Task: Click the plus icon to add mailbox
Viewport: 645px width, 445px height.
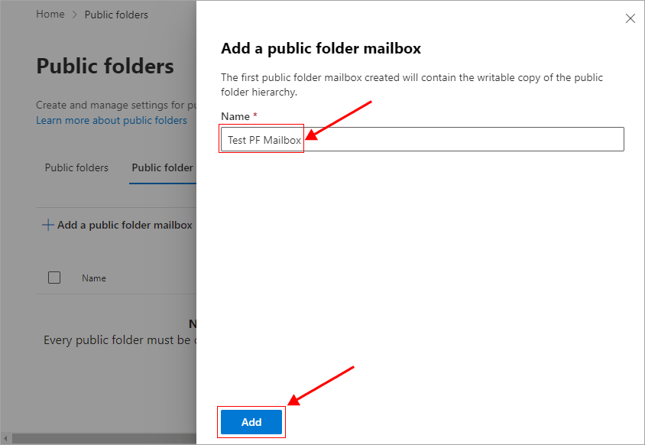Action: pyautogui.click(x=47, y=224)
